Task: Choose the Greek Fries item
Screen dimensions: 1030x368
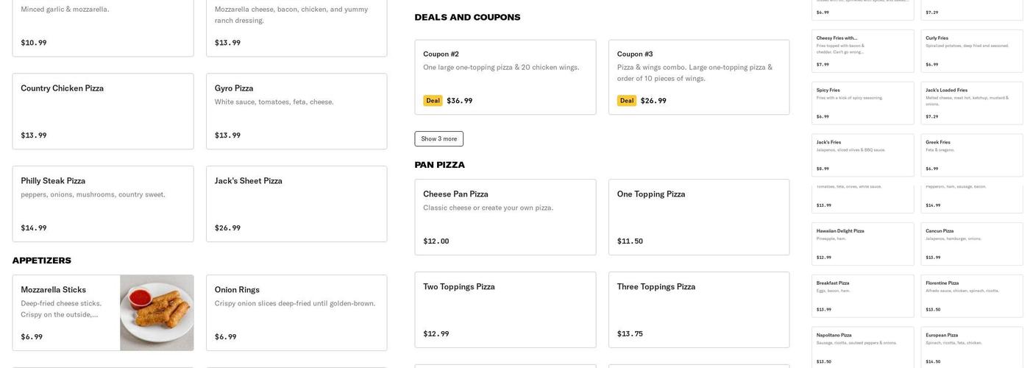Action: coord(971,155)
